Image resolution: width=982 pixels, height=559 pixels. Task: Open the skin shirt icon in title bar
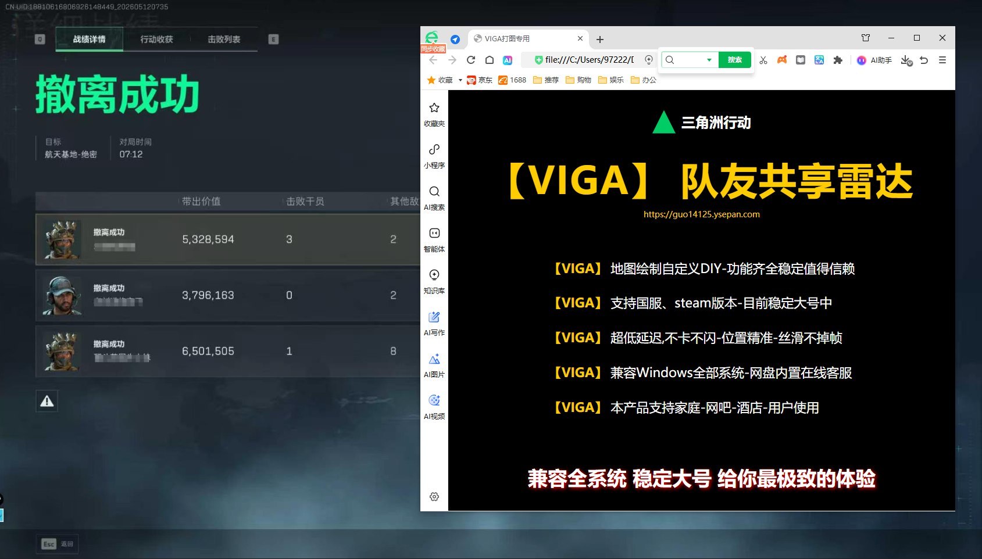pyautogui.click(x=866, y=38)
